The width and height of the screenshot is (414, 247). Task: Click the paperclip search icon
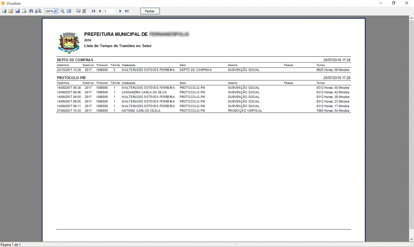tap(38, 11)
